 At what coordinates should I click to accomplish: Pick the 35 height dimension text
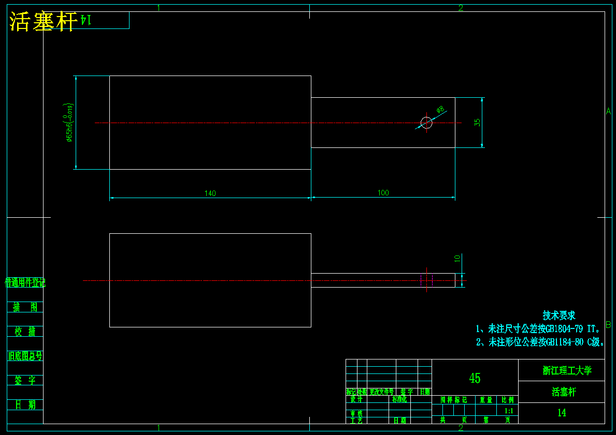[477, 123]
